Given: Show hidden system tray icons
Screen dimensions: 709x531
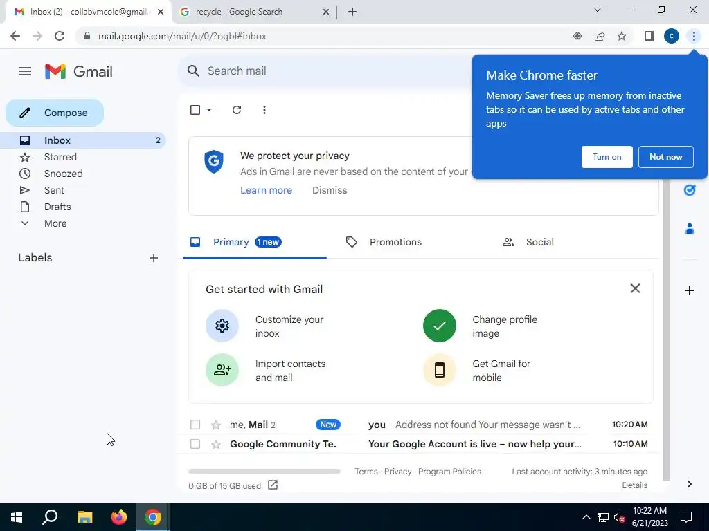Looking at the screenshot, I should click(586, 517).
